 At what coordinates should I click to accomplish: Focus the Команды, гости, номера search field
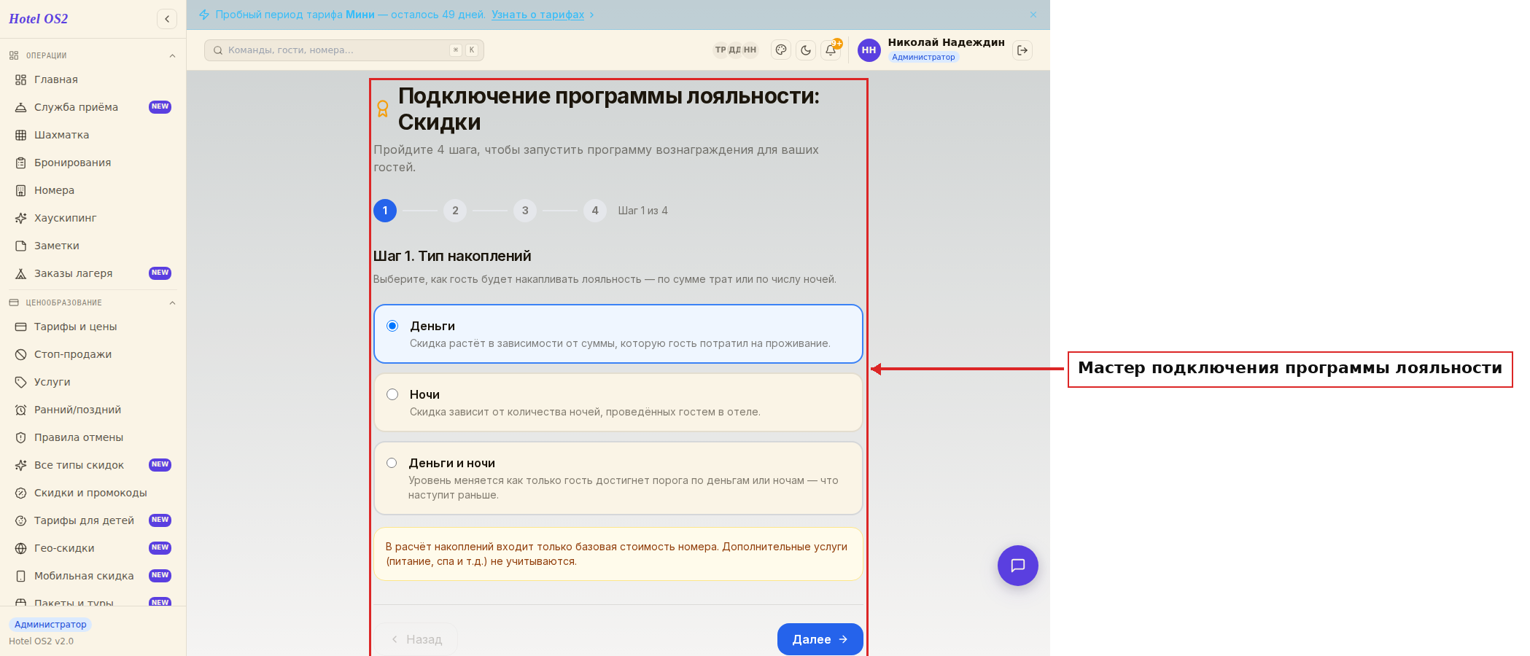(x=344, y=50)
